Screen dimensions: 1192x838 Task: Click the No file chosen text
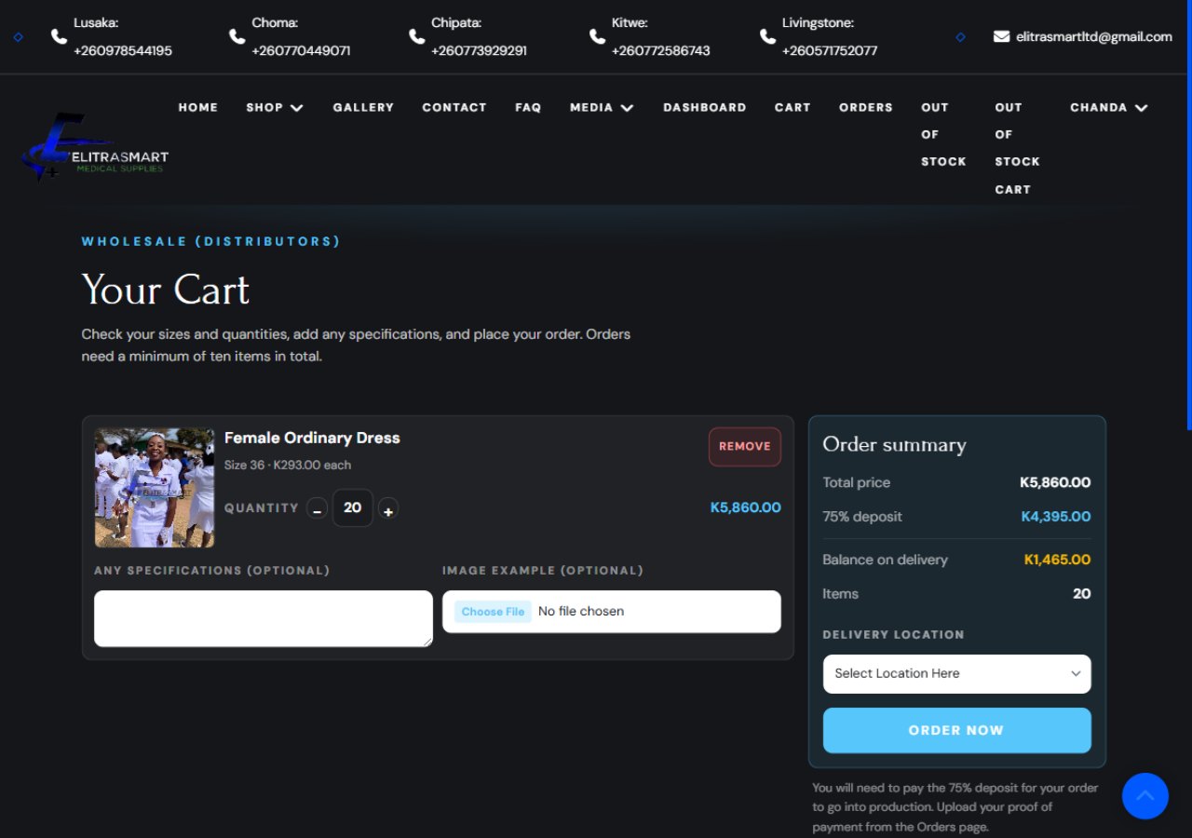click(581, 612)
